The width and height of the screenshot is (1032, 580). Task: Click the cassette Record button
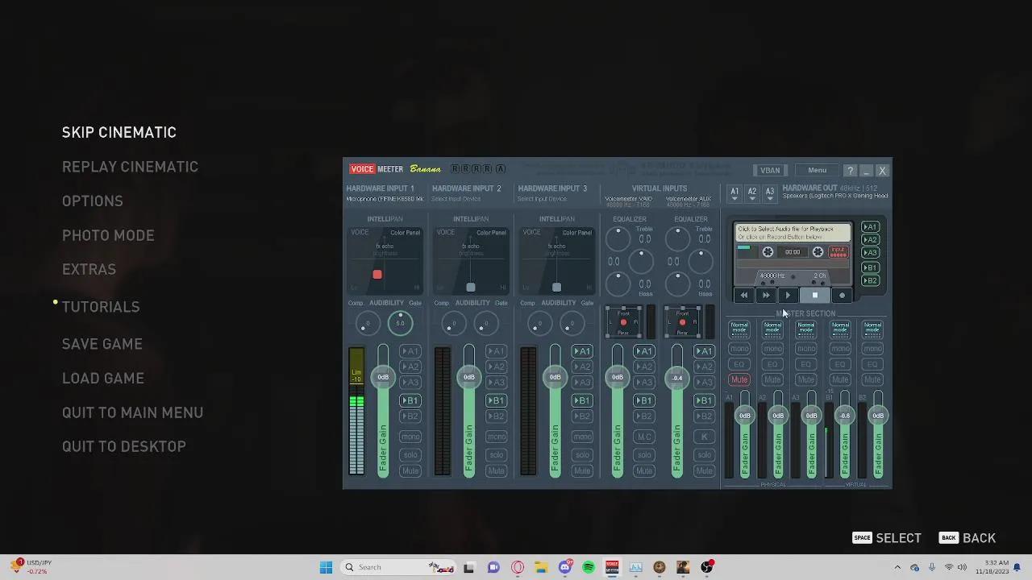842,296
